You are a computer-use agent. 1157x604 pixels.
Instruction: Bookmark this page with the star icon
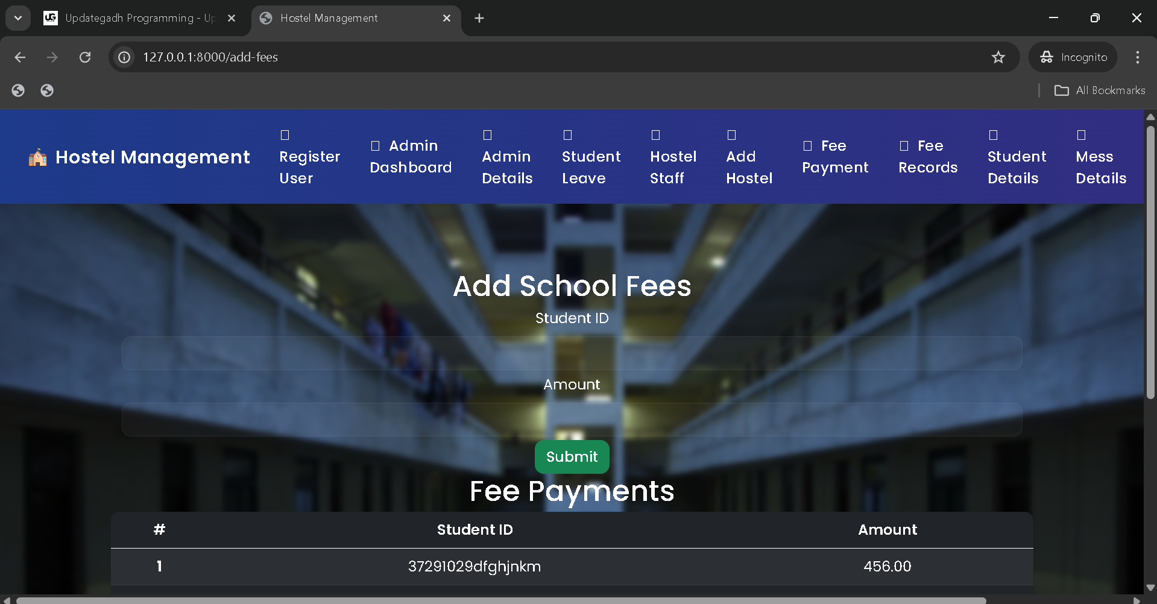click(998, 57)
